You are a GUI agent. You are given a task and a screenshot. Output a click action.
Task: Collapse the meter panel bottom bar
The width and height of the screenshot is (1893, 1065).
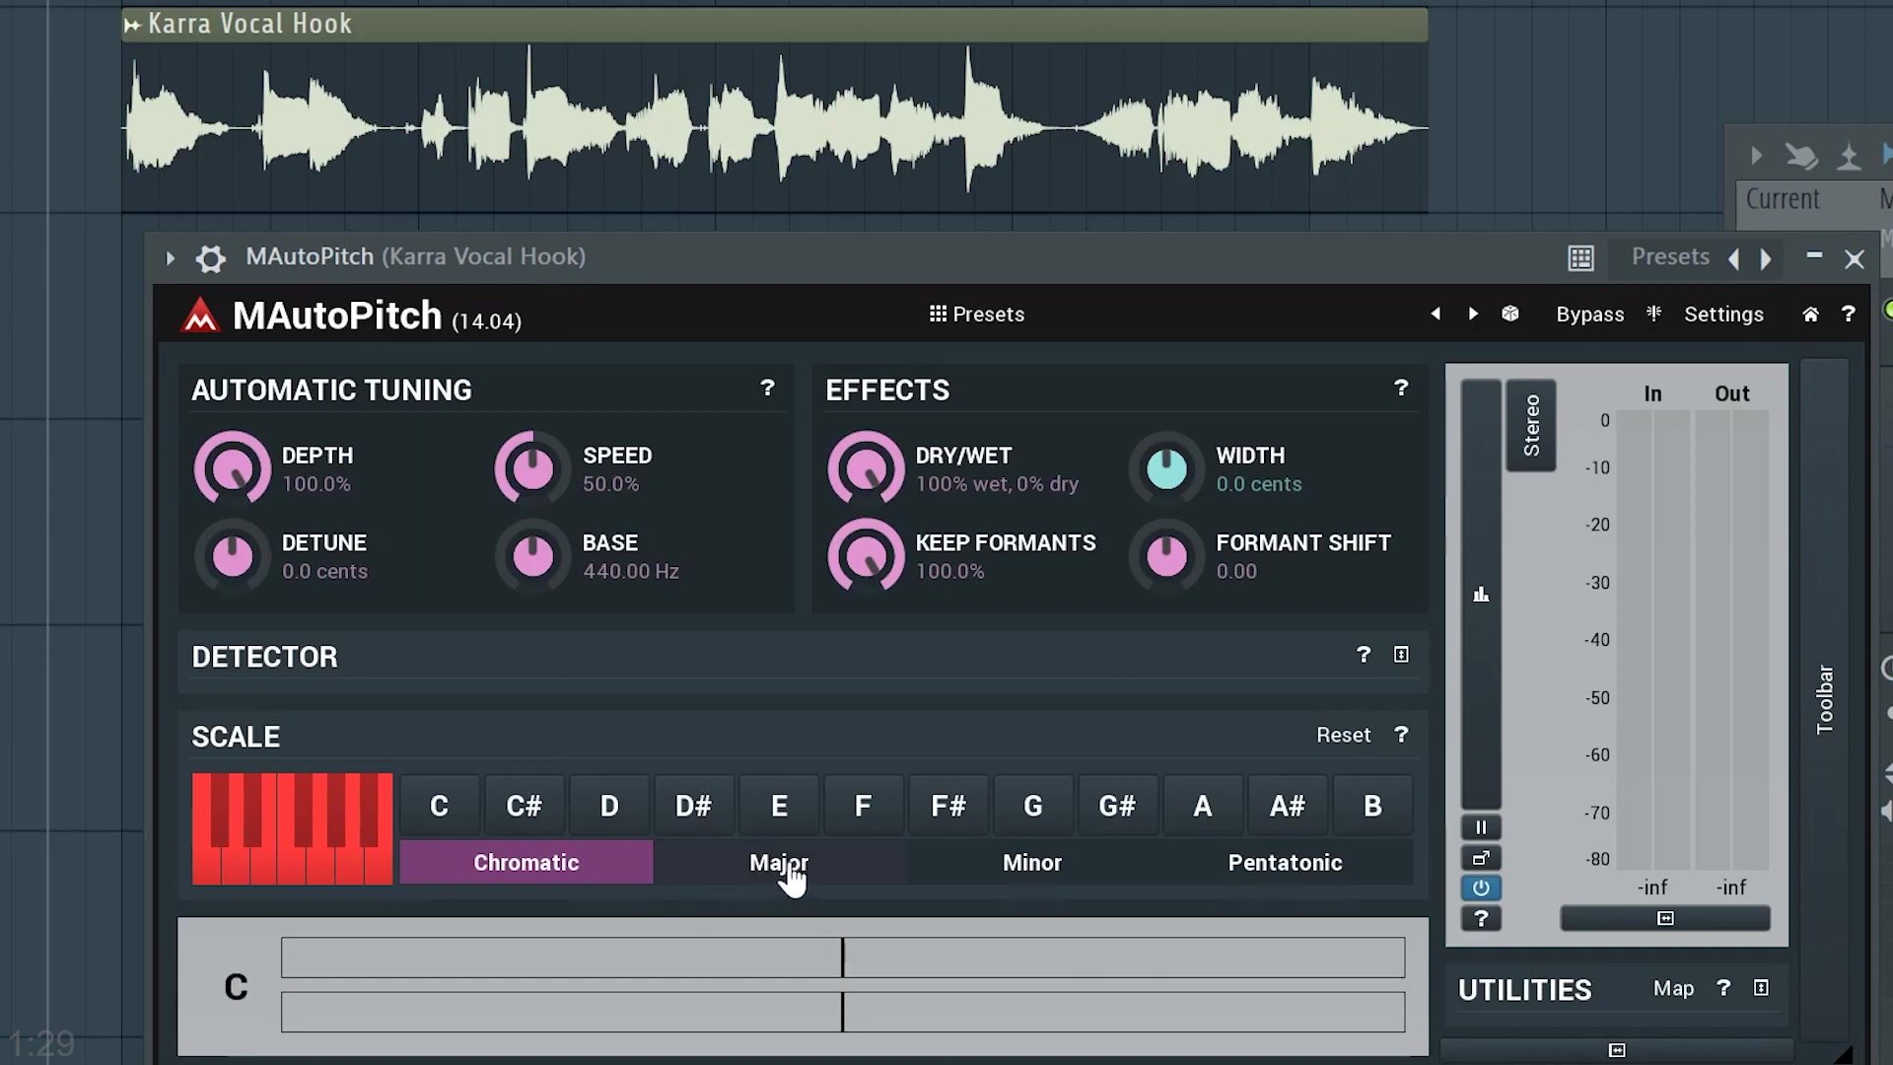pyautogui.click(x=1665, y=918)
